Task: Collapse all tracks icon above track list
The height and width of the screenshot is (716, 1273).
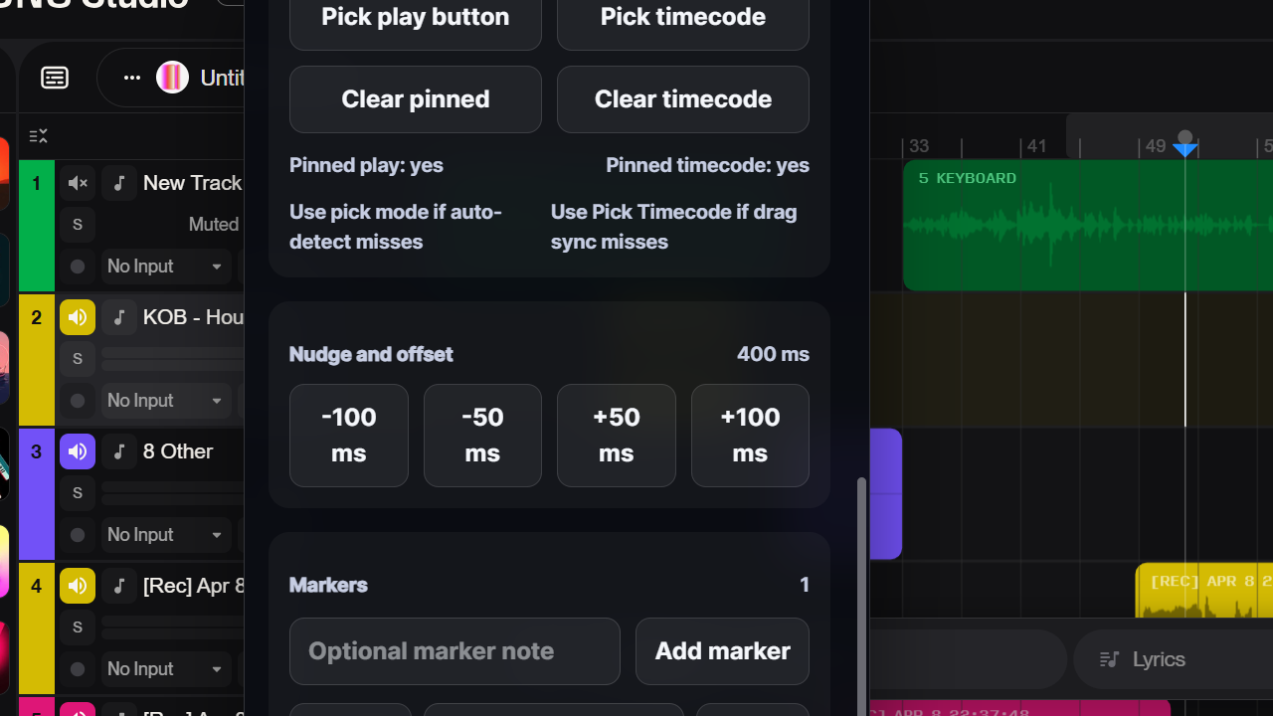Action: pyautogui.click(x=38, y=136)
